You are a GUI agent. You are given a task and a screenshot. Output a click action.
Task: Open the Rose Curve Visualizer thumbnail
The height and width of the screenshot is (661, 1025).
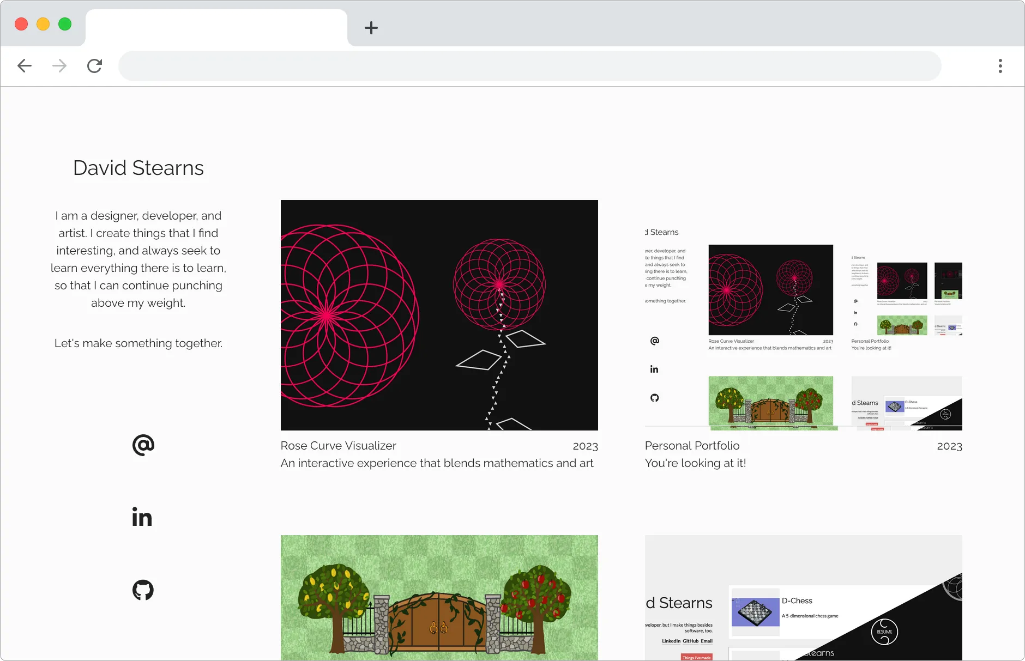point(439,315)
